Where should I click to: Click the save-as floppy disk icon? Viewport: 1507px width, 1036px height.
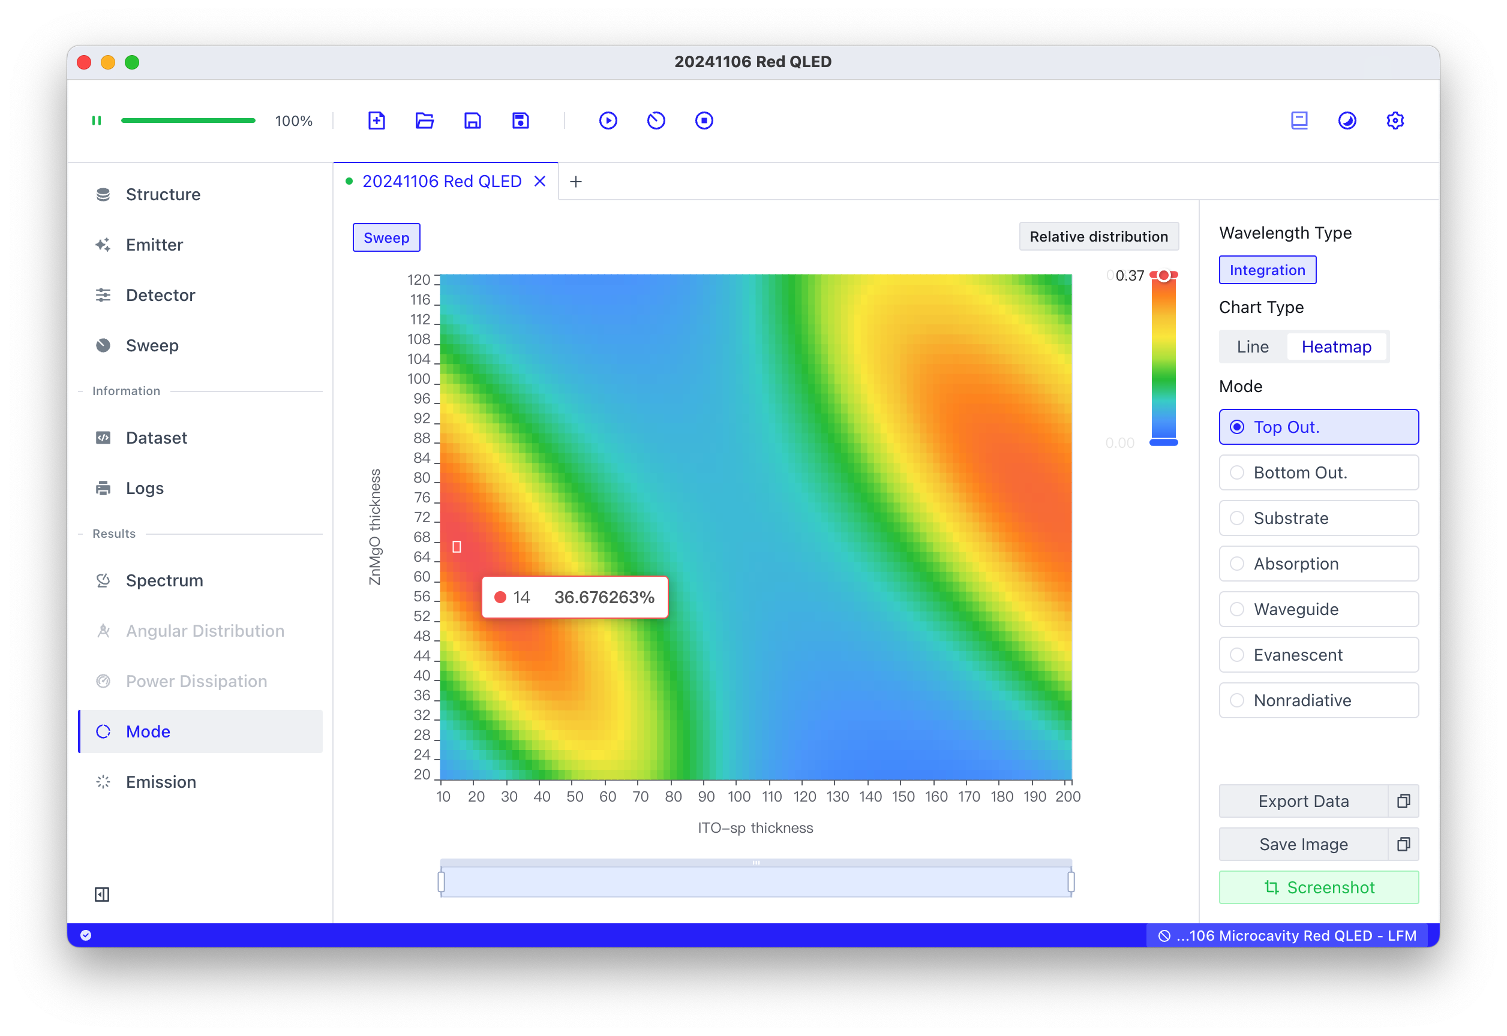click(521, 121)
